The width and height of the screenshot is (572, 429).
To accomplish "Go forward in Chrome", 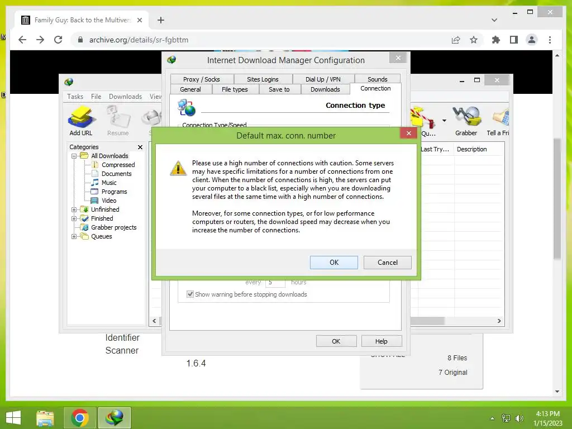I will [x=40, y=40].
